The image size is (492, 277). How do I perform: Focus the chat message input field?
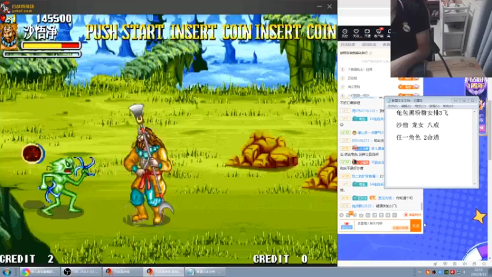click(382, 225)
